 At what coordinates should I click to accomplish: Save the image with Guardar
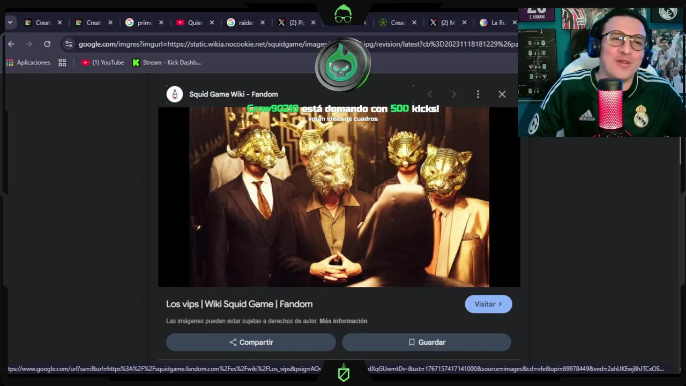coord(427,342)
